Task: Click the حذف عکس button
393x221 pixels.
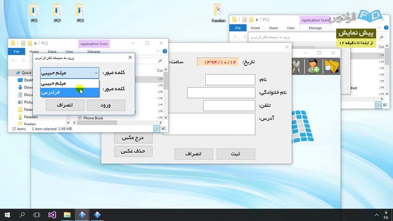Action: point(133,151)
